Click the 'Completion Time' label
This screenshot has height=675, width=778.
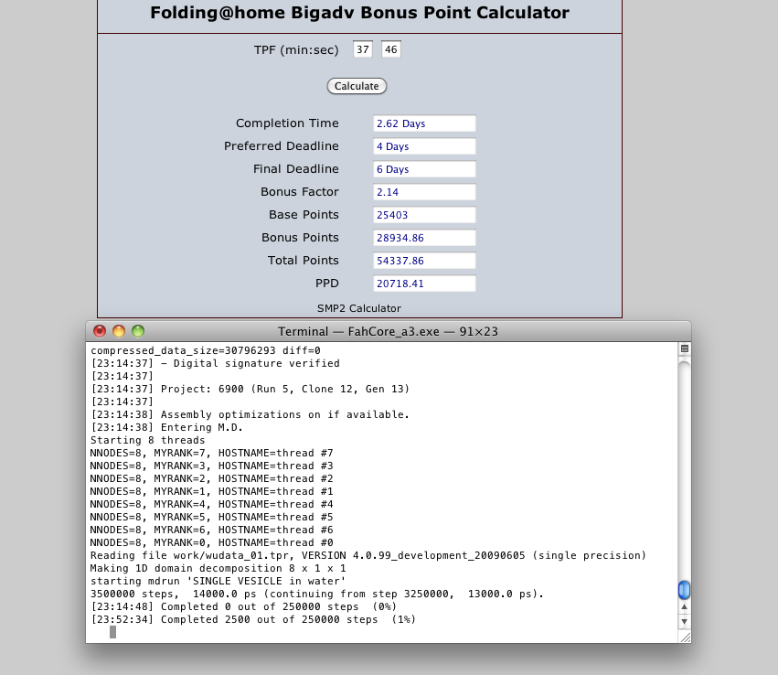tap(287, 123)
